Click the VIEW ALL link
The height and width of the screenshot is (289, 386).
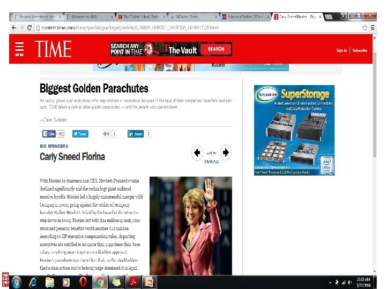click(211, 162)
